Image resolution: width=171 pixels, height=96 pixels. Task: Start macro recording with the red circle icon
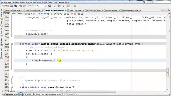click(72, 14)
